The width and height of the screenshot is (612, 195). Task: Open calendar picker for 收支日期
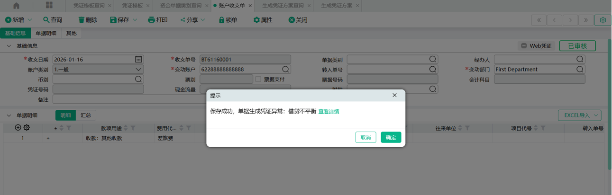[138, 60]
